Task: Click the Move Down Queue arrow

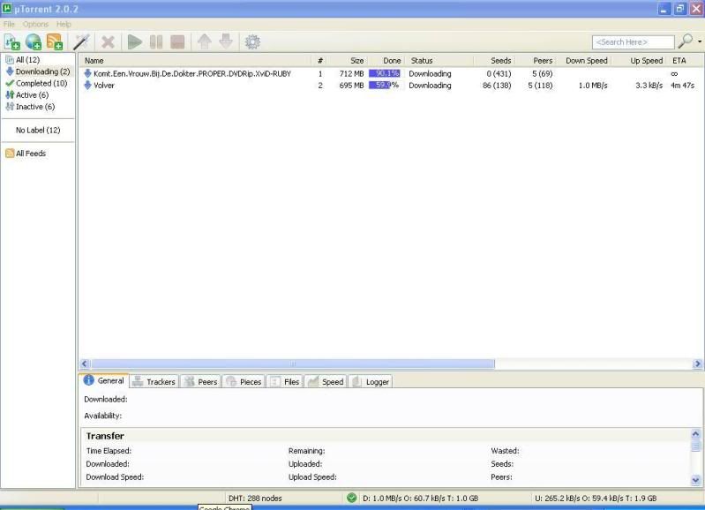Action: tap(226, 41)
